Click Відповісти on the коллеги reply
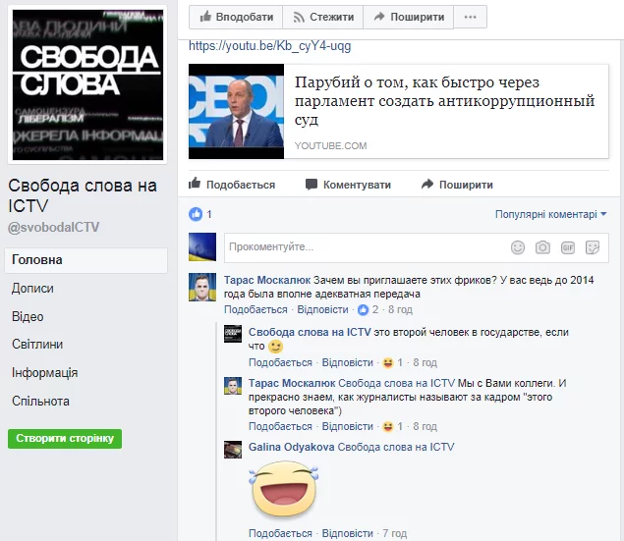Image resolution: width=624 pixels, height=541 pixels. [348, 426]
